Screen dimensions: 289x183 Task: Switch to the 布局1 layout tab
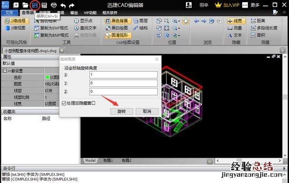[x=107, y=160]
